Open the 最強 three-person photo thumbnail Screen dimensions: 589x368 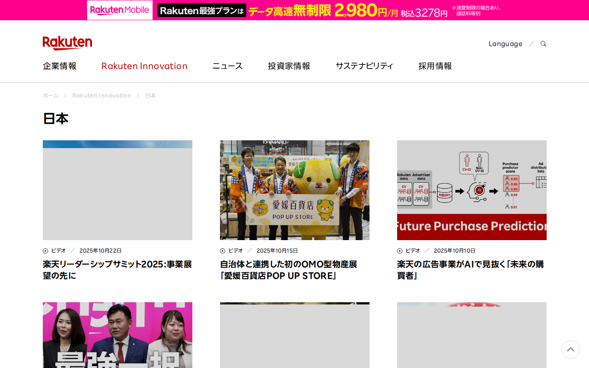coord(117,335)
